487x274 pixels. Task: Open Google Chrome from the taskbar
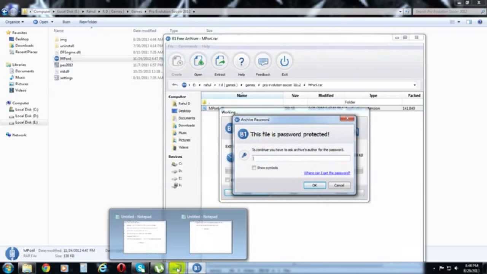pos(46,268)
